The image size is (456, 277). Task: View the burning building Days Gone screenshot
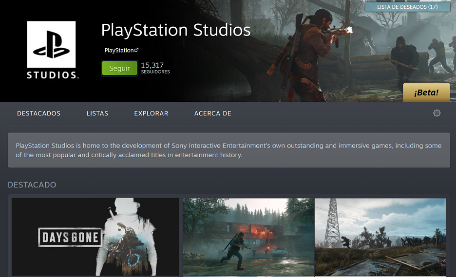(248, 237)
